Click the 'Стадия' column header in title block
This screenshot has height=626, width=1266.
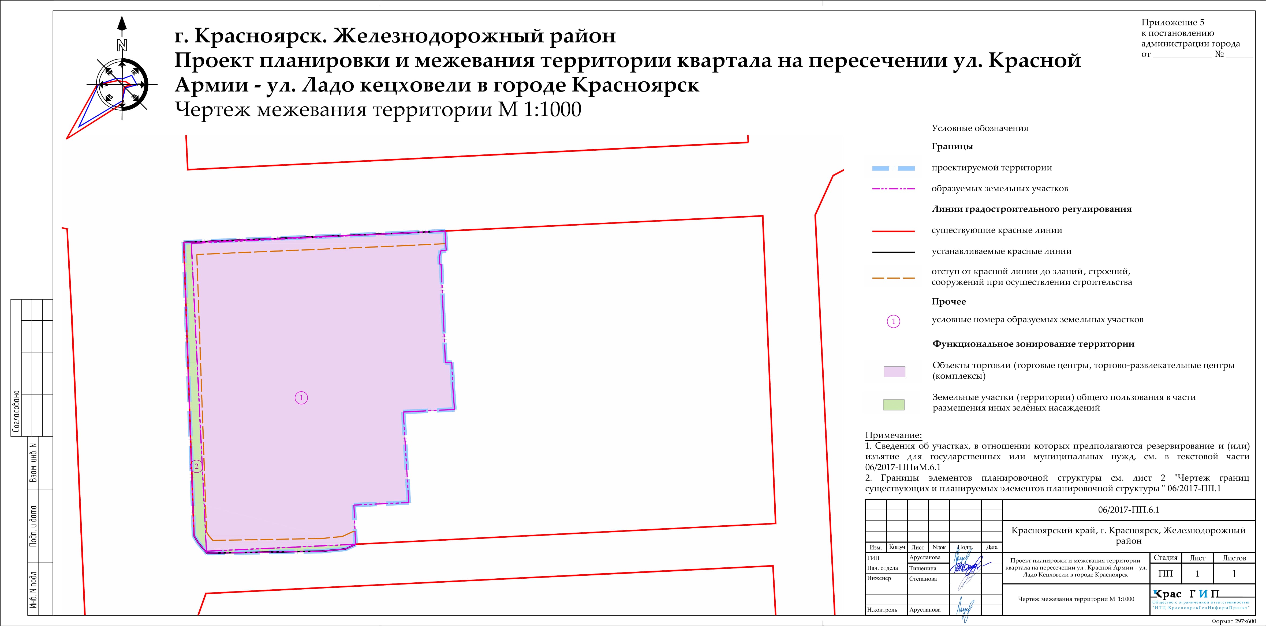click(1165, 558)
